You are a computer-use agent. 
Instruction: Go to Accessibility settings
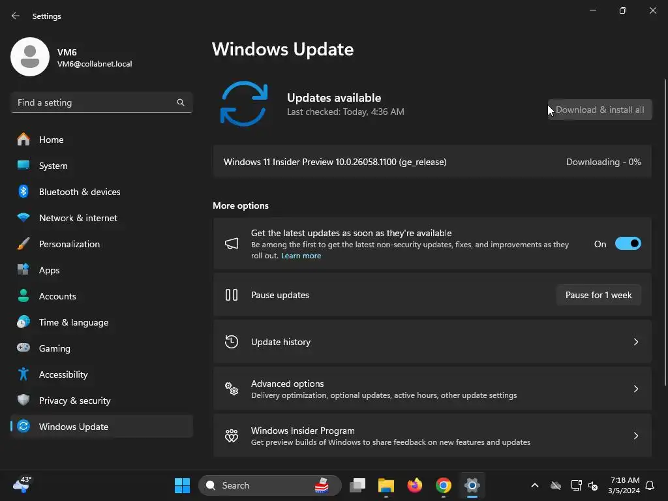[x=101, y=374]
